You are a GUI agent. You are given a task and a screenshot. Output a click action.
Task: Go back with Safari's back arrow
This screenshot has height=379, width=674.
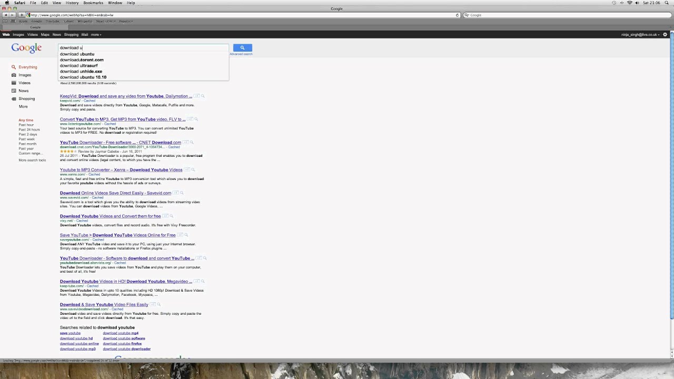tap(5, 15)
